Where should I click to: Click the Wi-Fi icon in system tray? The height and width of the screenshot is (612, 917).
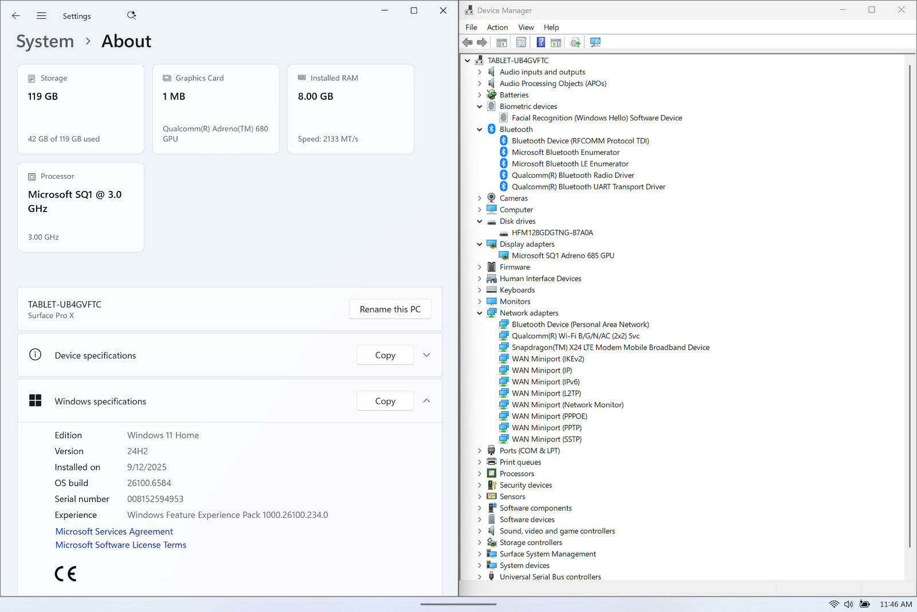(x=834, y=604)
